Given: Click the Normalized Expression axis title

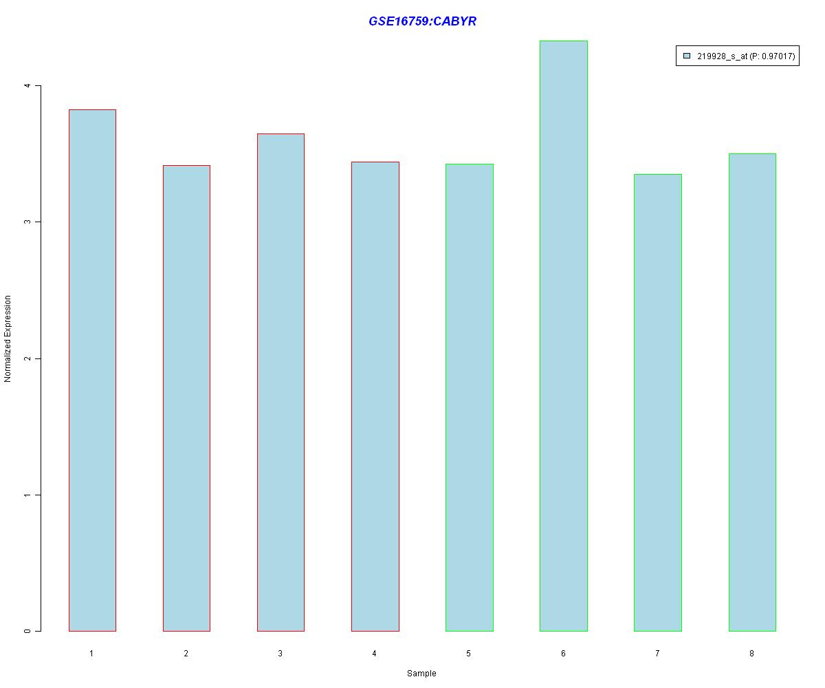Looking at the screenshot, I should (x=8, y=338).
